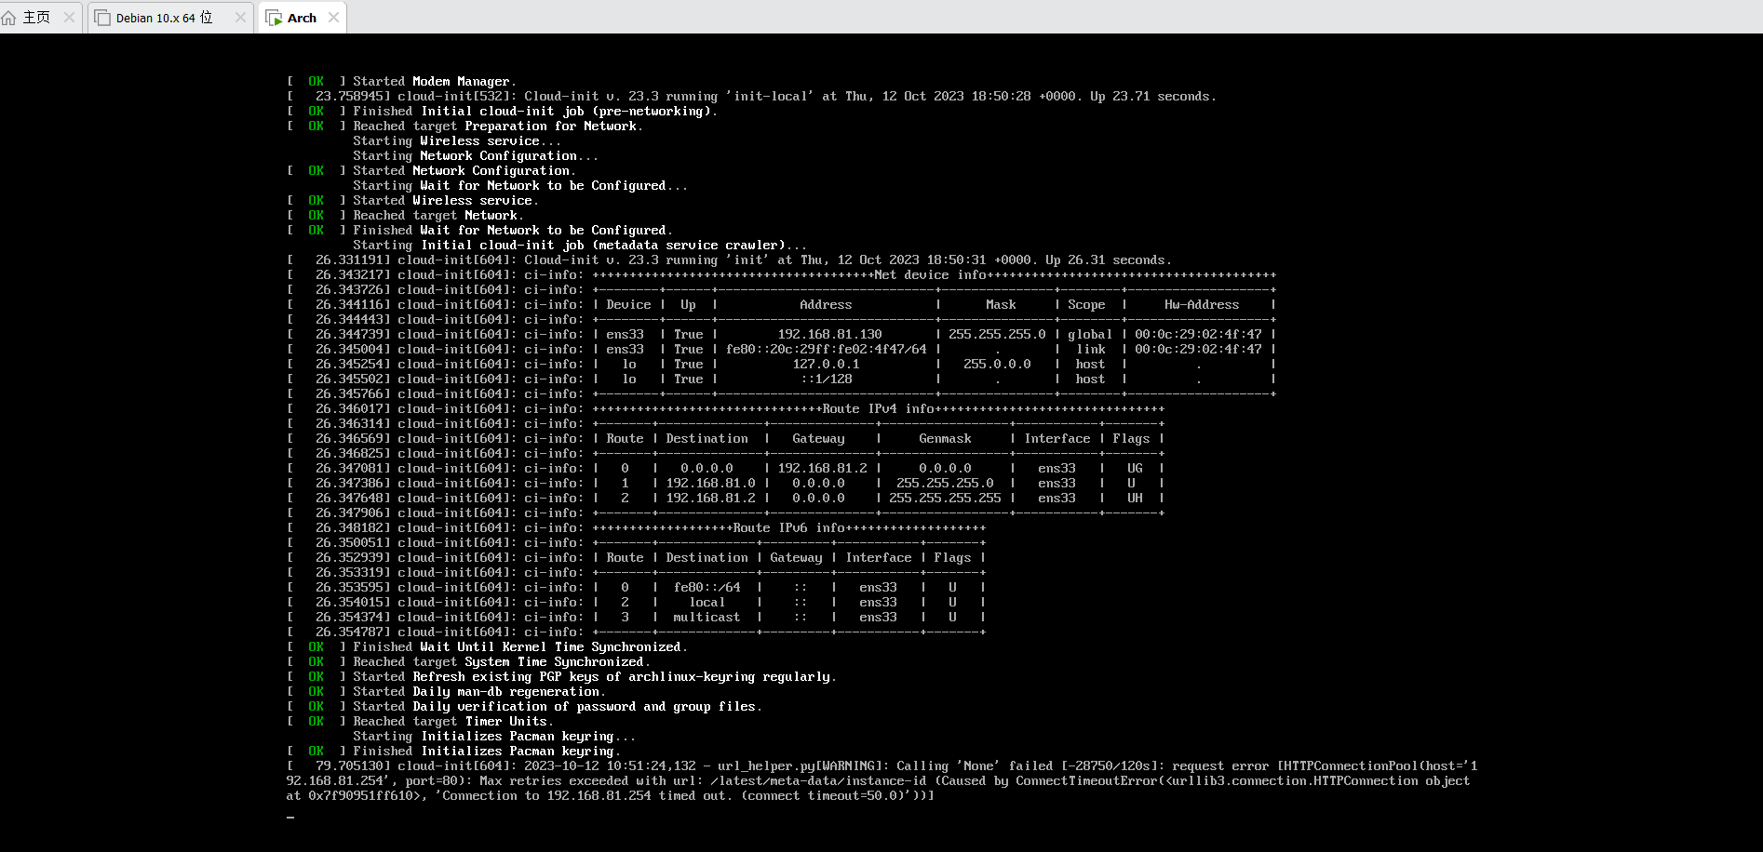
Task: Click 'Starting Wait for Network to be Configured...'
Action: coord(520,186)
